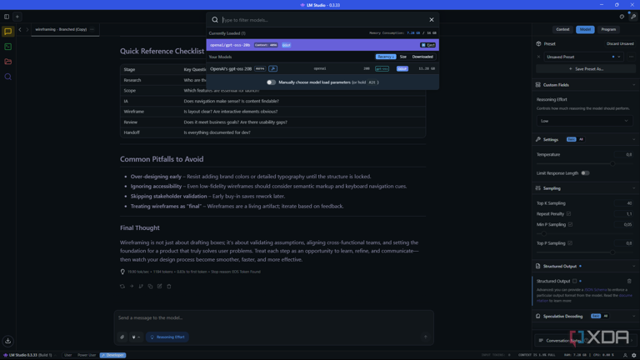
Task: Sort models by Size
Action: point(402,57)
